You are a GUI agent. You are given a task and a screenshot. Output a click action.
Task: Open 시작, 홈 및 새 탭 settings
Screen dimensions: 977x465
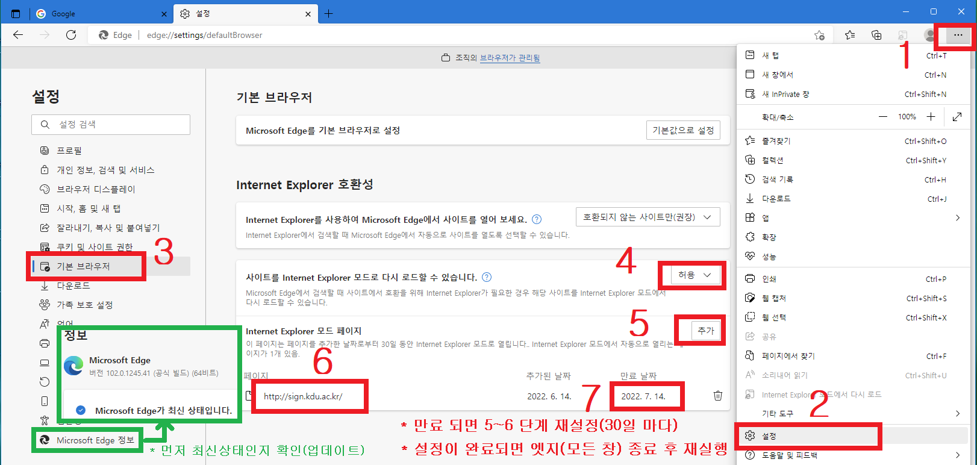111,208
